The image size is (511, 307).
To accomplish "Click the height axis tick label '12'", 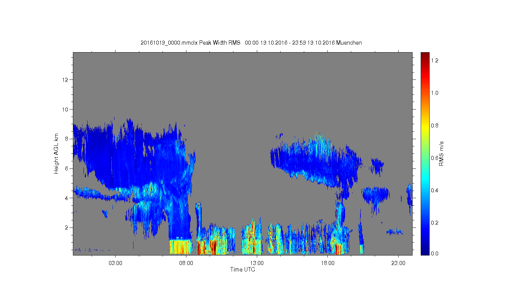I will [x=65, y=80].
